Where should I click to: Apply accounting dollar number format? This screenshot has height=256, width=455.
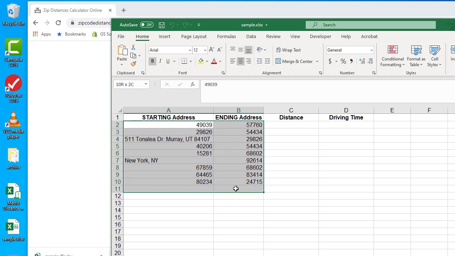click(330, 61)
